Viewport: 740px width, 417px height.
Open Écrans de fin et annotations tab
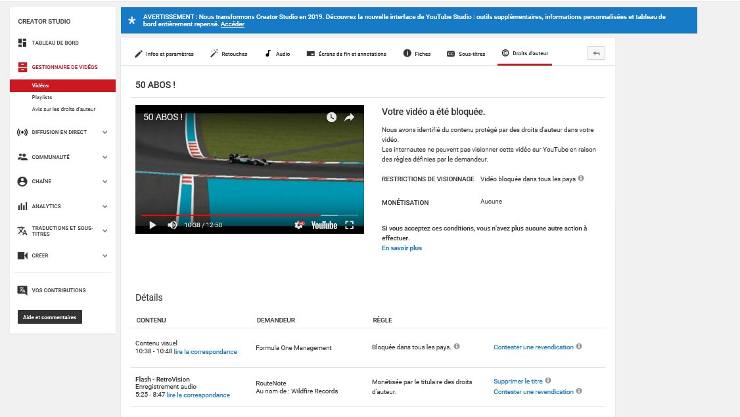[346, 54]
